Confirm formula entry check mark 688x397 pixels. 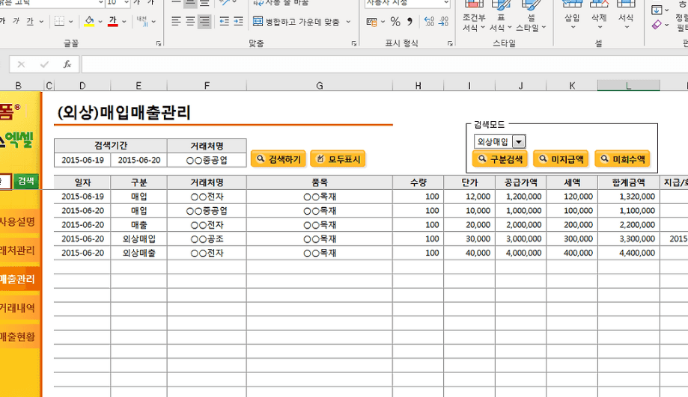click(44, 65)
